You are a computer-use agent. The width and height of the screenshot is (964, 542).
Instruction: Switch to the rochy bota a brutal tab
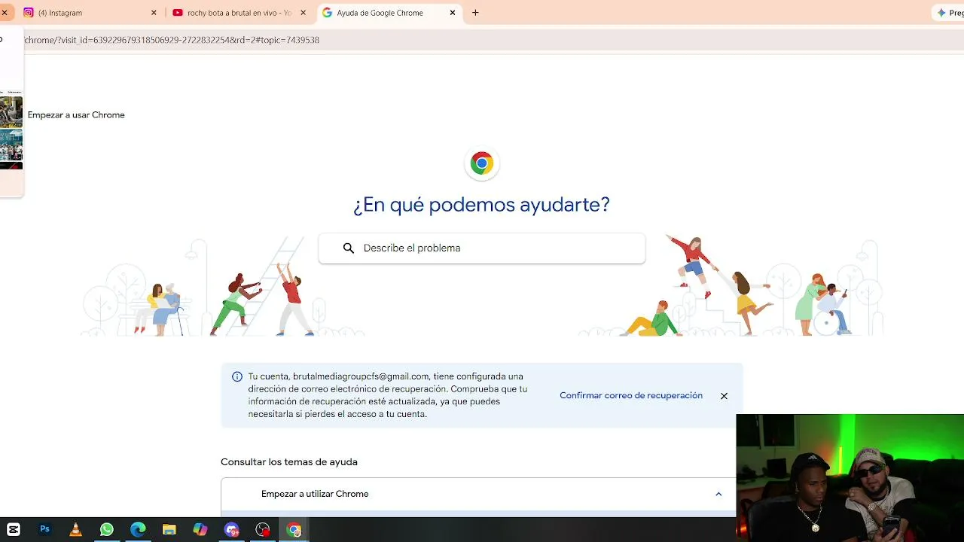pyautogui.click(x=239, y=13)
